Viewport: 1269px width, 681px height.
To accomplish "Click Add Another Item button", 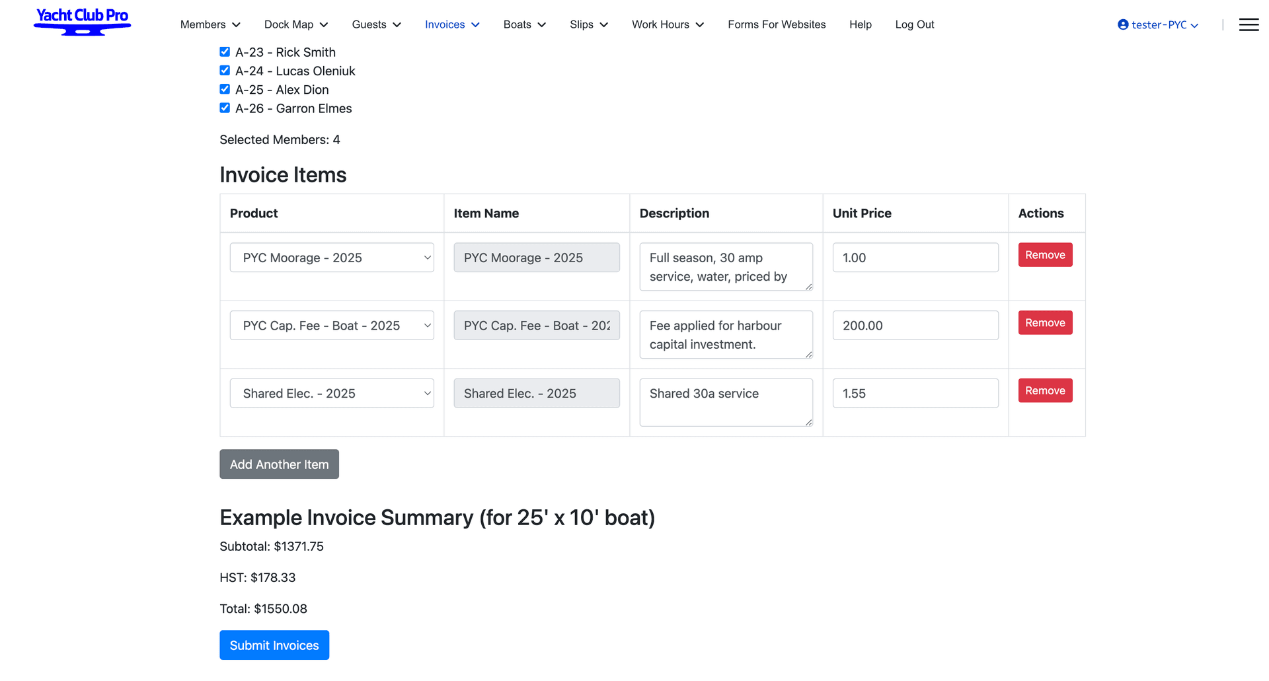I will [x=279, y=464].
